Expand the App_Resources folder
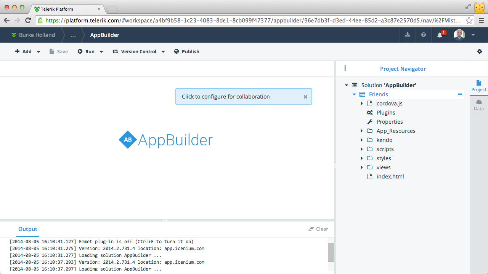The width and height of the screenshot is (488, 274). coord(362,131)
